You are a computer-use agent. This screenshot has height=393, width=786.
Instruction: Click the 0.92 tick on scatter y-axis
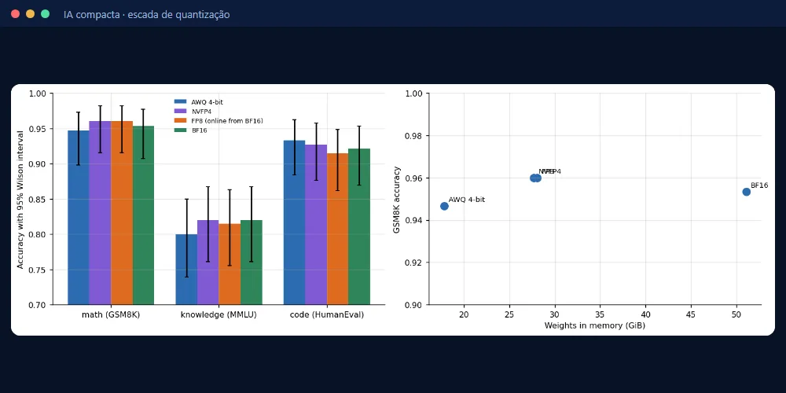(x=414, y=263)
